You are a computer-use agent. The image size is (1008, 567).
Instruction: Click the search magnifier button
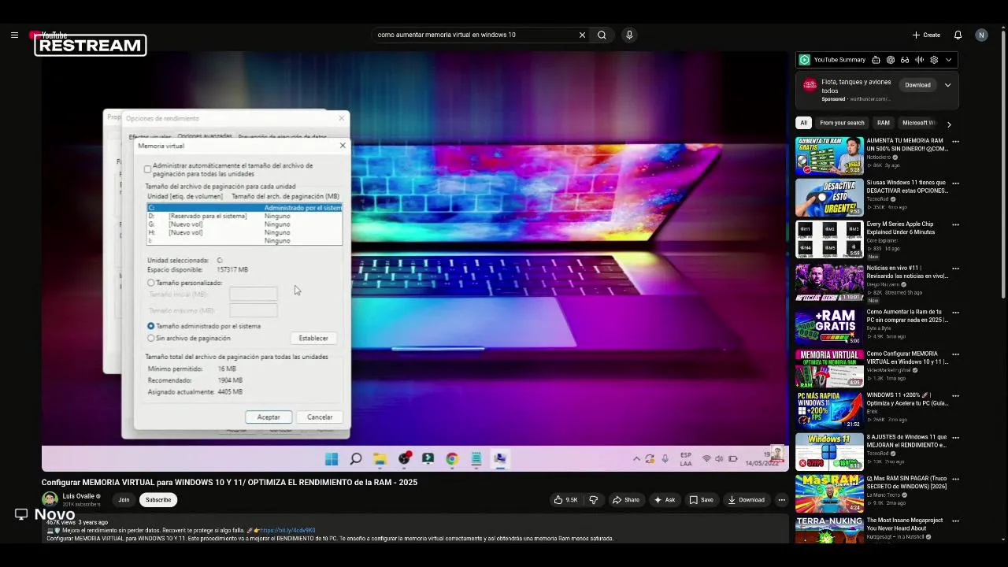[602, 35]
